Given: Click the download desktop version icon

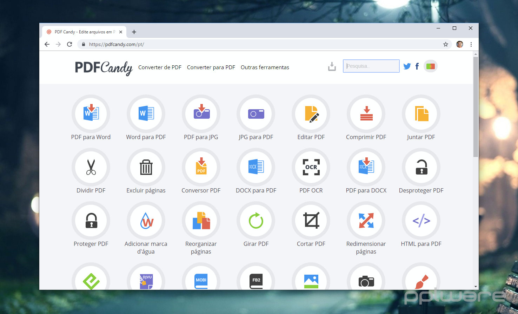Looking at the screenshot, I should pyautogui.click(x=332, y=66).
